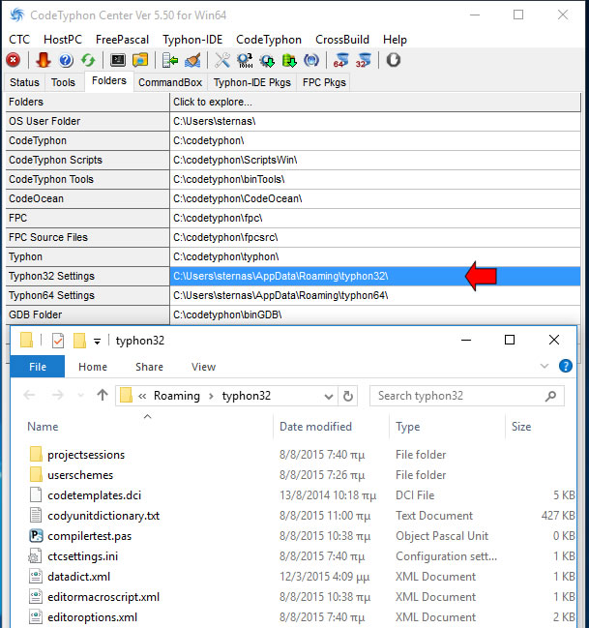This screenshot has height=628, width=589.
Task: Switch to the Status tab
Action: [x=25, y=82]
